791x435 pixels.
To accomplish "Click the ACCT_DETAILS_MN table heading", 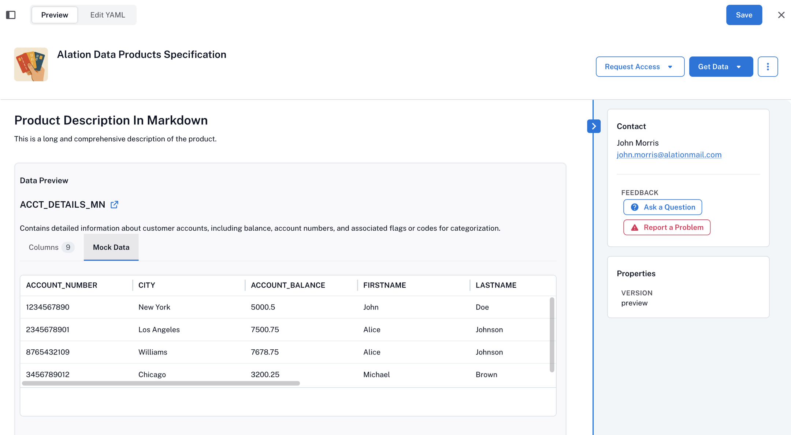I will tap(62, 204).
